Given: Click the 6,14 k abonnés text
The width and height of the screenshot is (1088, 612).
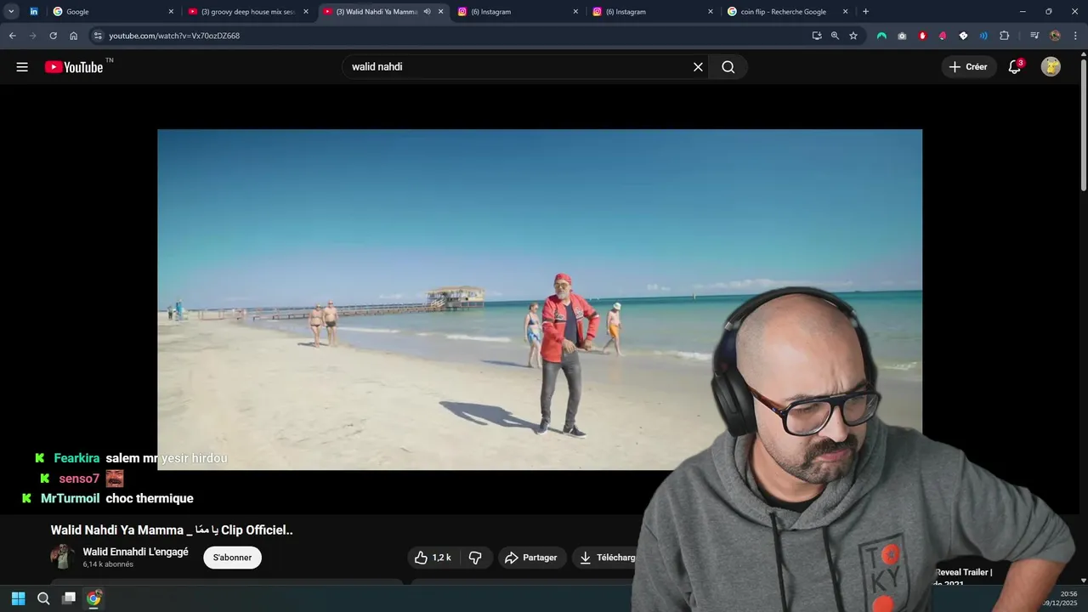Looking at the screenshot, I should 108,564.
